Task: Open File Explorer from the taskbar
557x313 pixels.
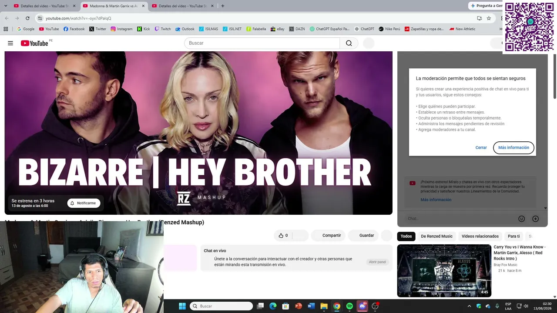Action: (324, 306)
